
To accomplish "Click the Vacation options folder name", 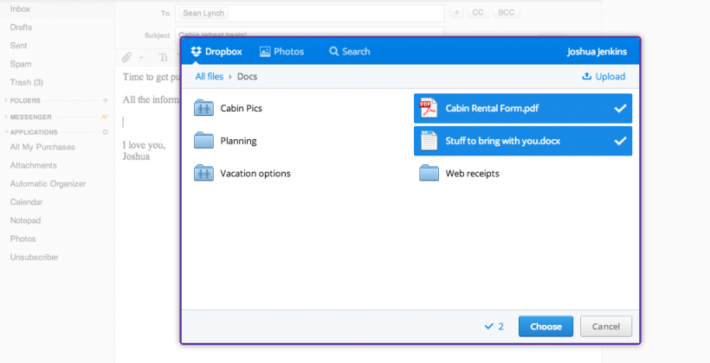I will (x=255, y=174).
